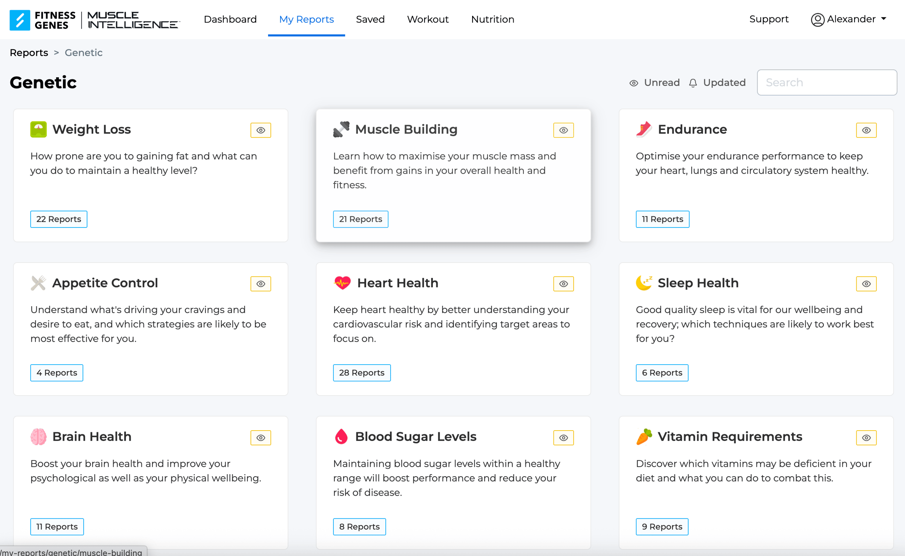Click the Blood Sugar Levels drop icon
905x556 pixels.
341,437
